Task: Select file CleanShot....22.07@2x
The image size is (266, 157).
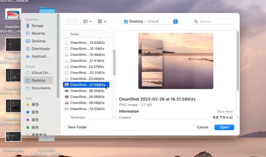Action: [86, 67]
